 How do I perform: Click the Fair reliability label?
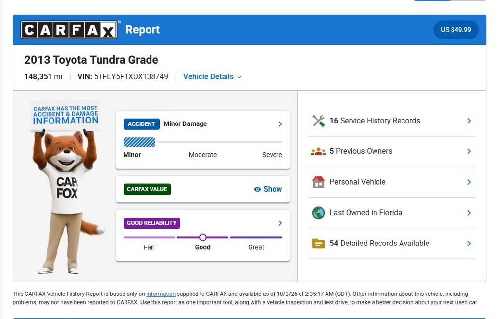pos(149,247)
